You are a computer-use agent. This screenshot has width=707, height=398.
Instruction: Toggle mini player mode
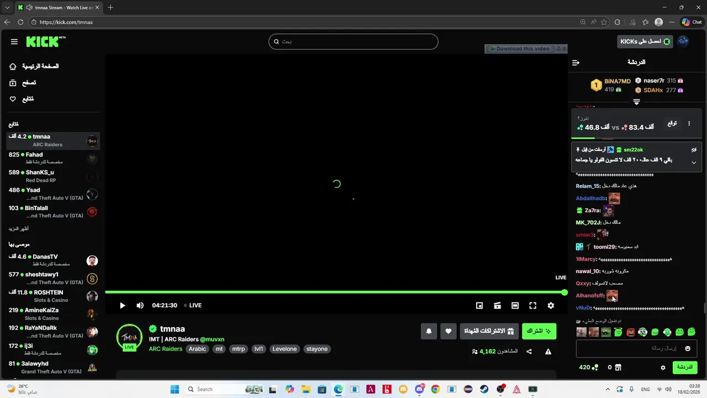479,305
